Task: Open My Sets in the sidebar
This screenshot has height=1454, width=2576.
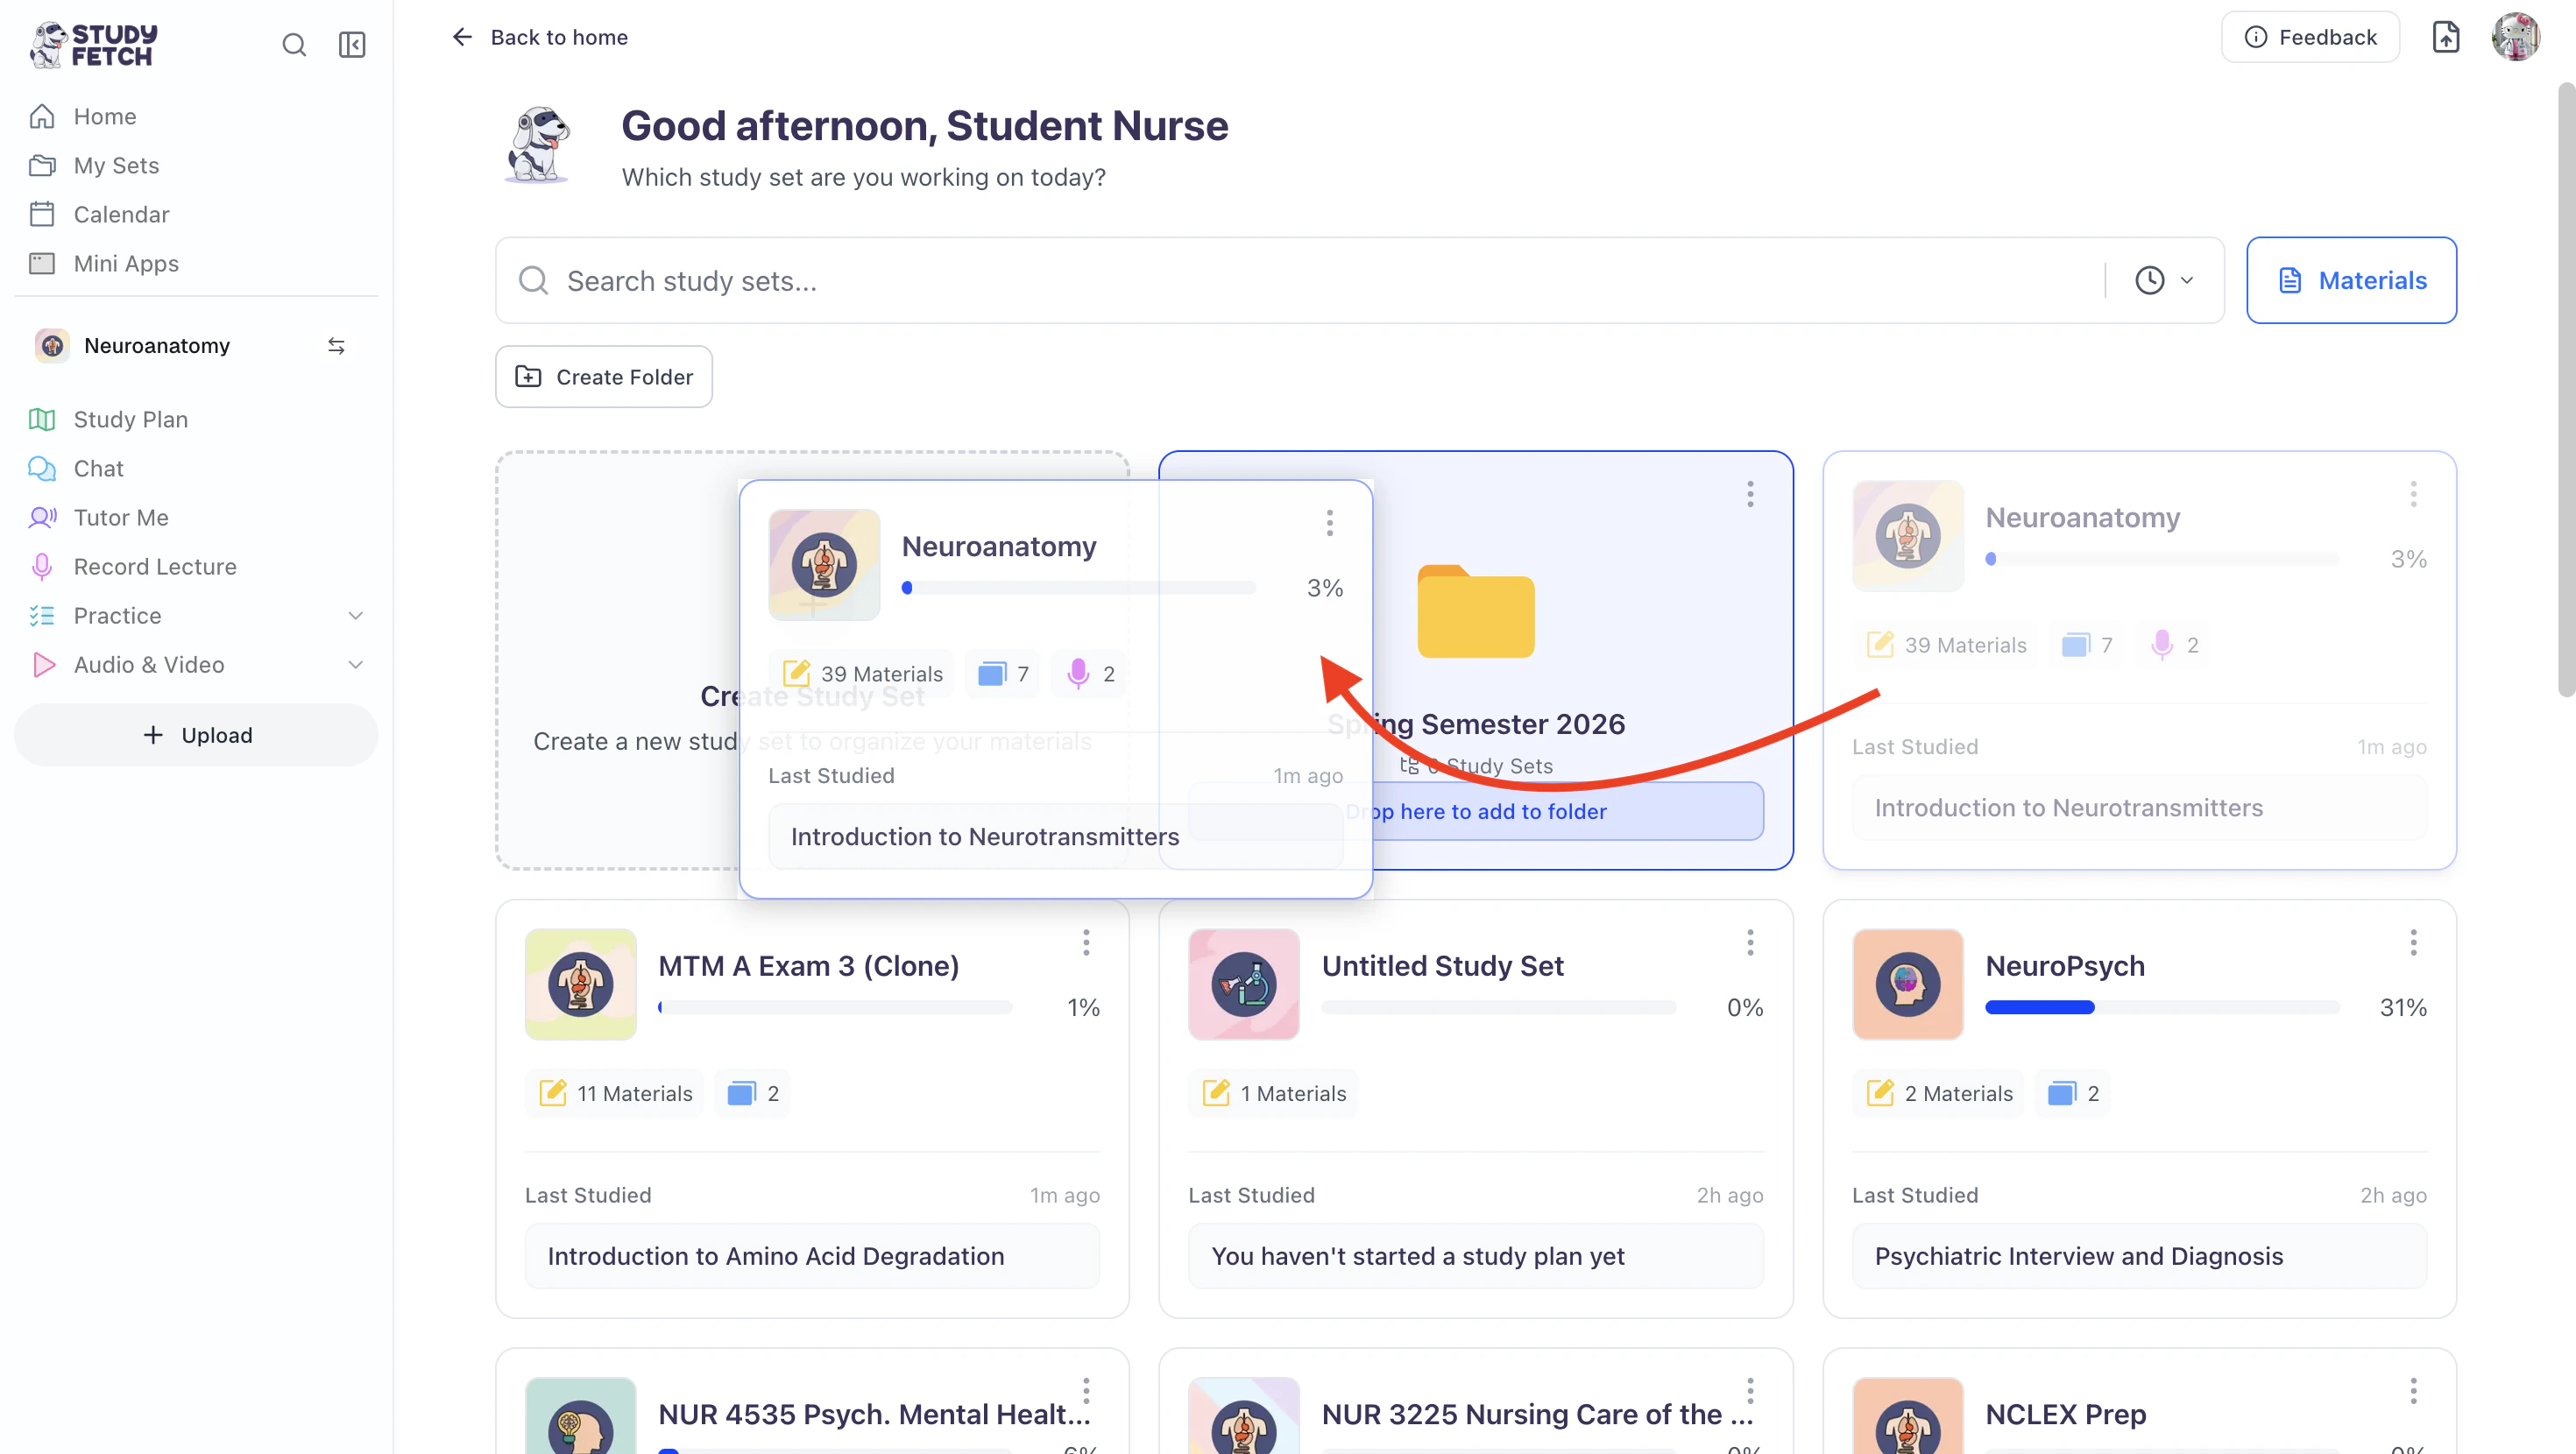Action: (x=116, y=165)
